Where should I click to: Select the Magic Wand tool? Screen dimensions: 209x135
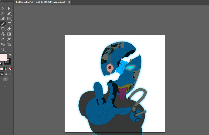pos(3,14)
